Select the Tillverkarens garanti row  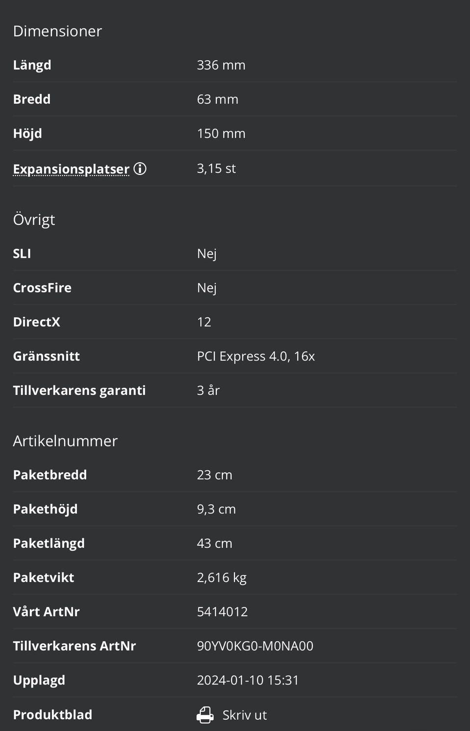click(x=79, y=390)
